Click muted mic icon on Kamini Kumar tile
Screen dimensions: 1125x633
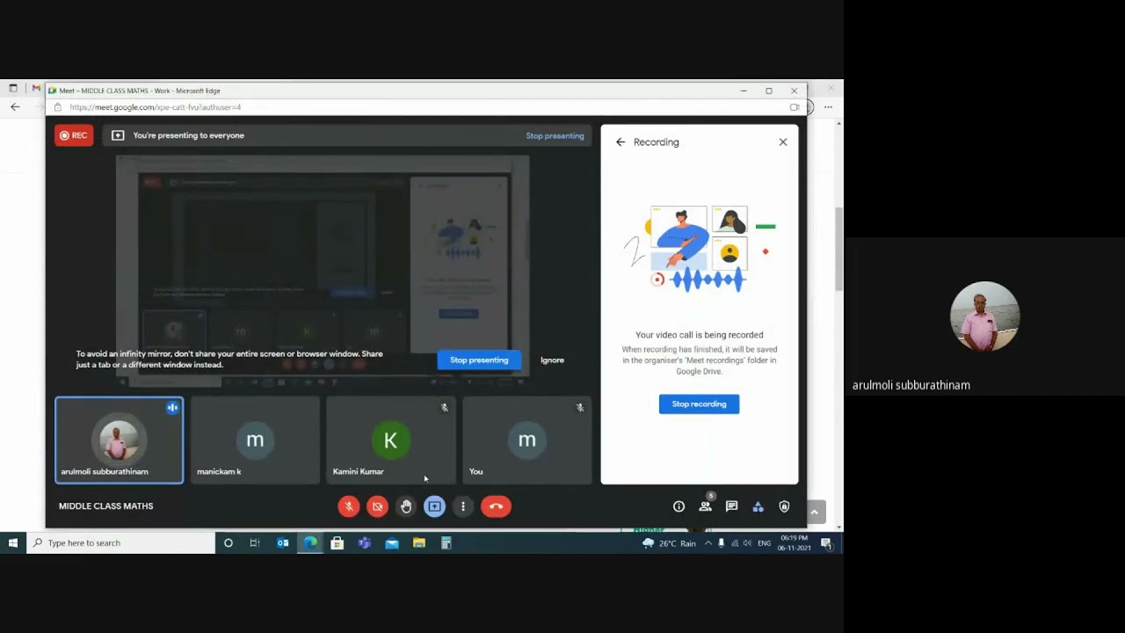pyautogui.click(x=444, y=408)
